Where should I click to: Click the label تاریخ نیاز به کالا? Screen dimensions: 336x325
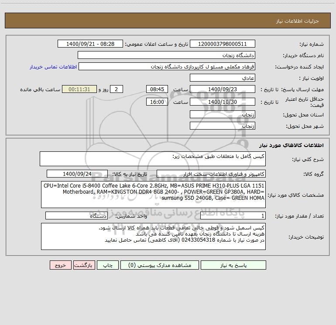pos(130,174)
